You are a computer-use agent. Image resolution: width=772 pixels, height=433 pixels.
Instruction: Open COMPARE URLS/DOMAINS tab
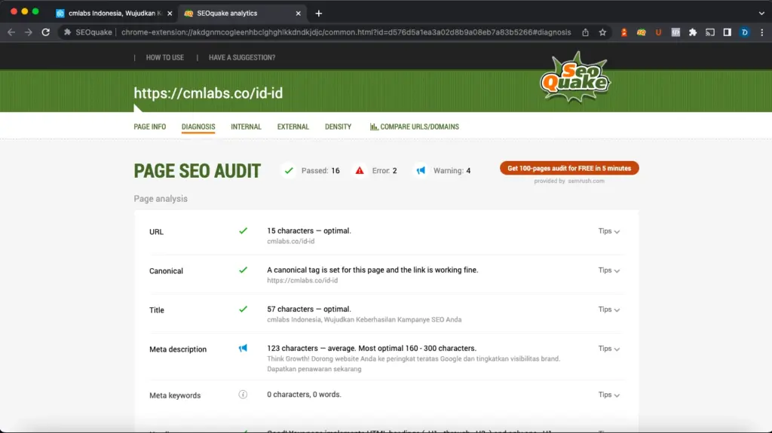click(415, 127)
